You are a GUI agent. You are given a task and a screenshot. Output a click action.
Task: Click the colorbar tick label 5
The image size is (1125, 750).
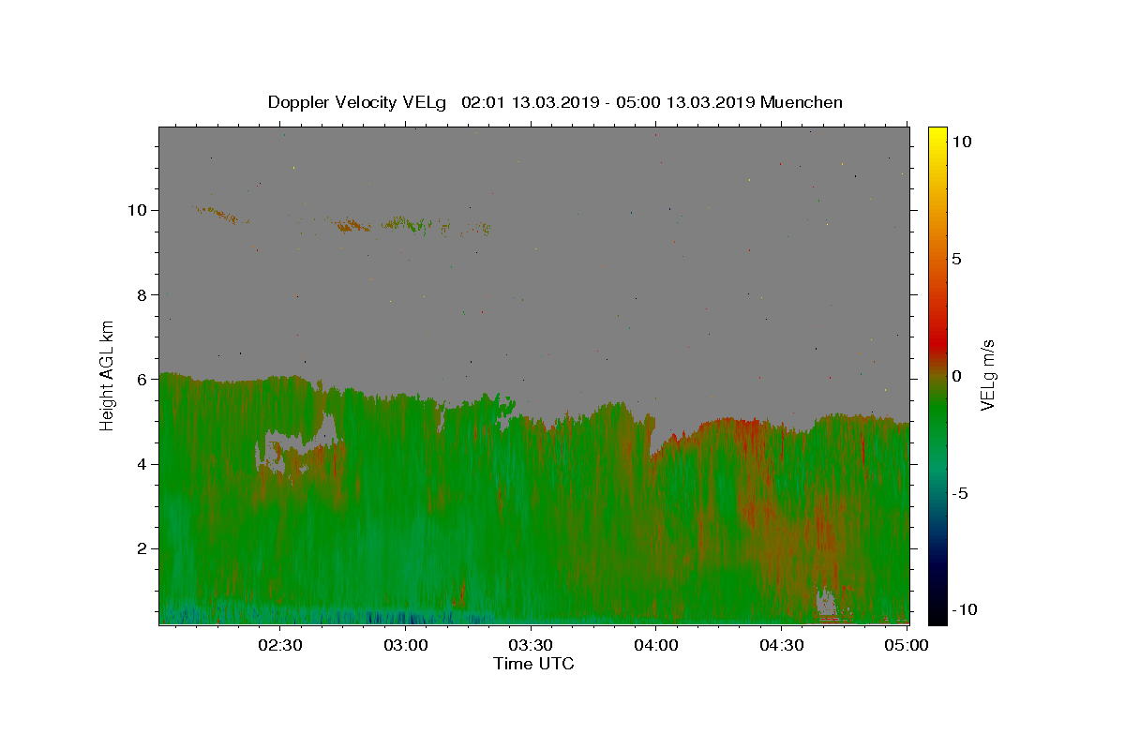coord(956,259)
